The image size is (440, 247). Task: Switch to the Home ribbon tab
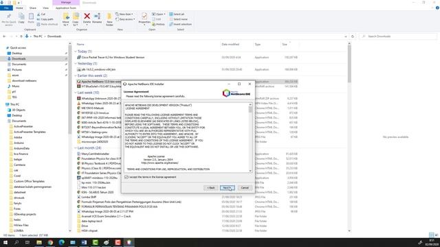(19, 8)
